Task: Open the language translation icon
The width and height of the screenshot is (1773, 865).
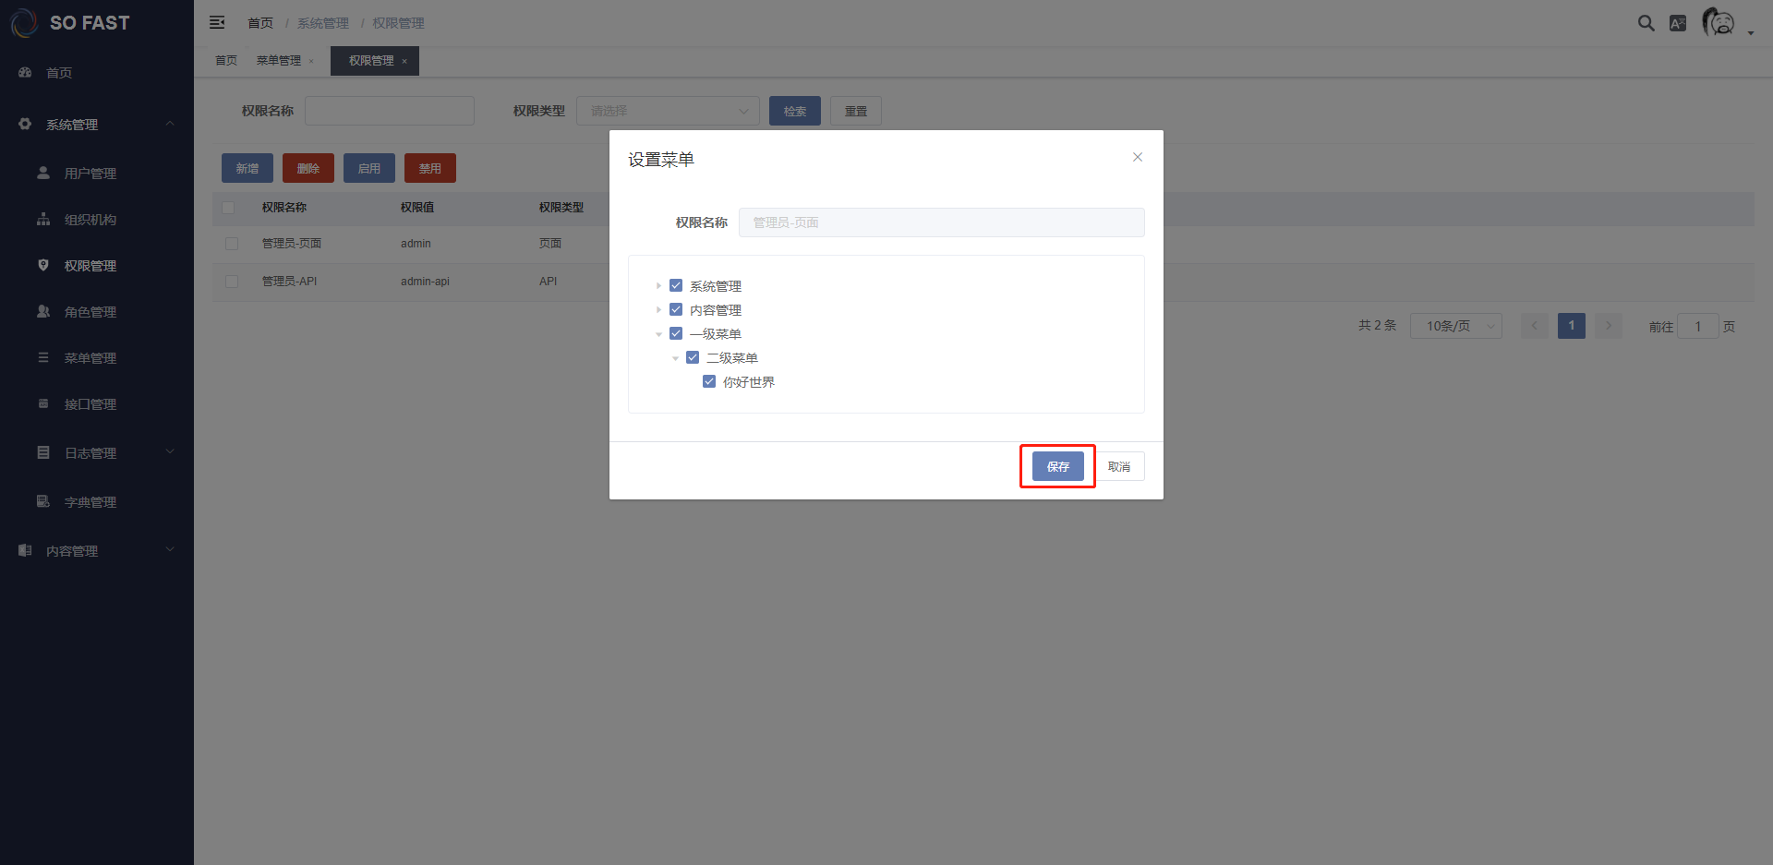Action: click(1678, 23)
